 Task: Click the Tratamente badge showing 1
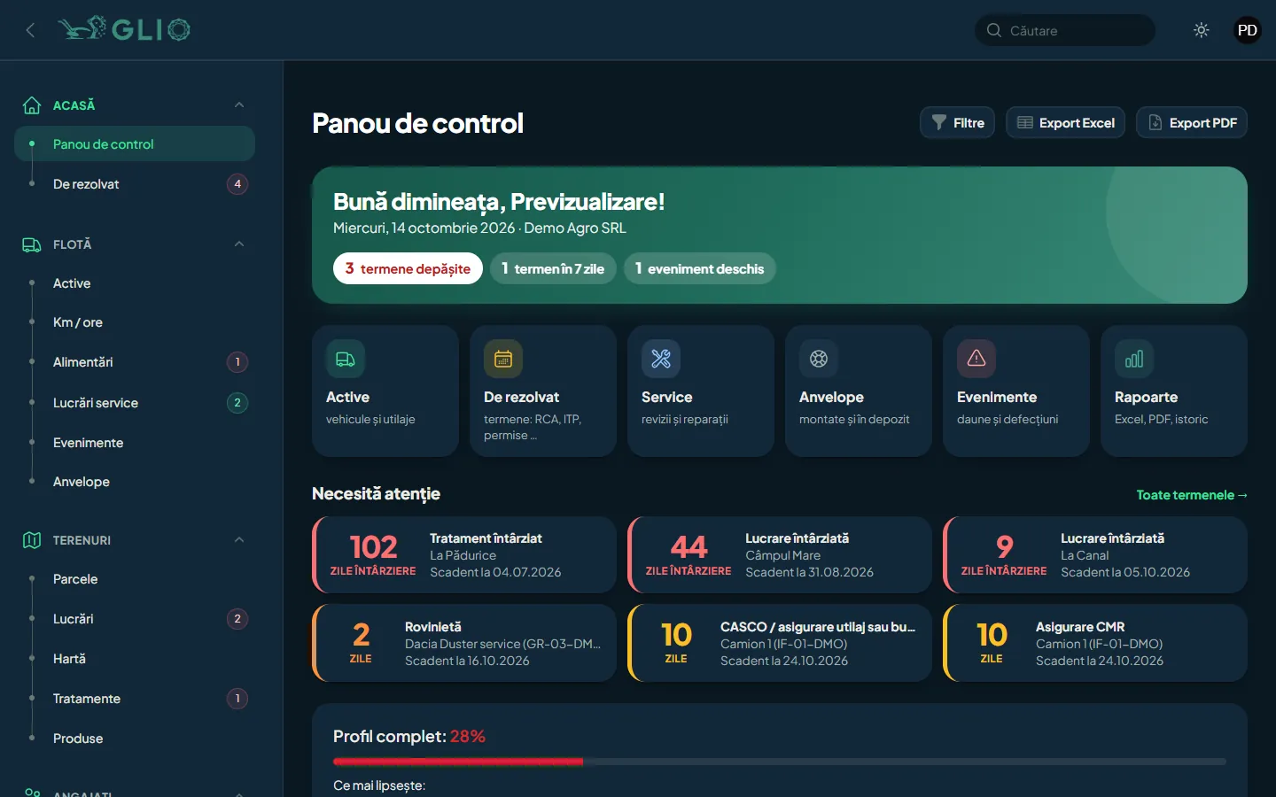pyautogui.click(x=237, y=699)
